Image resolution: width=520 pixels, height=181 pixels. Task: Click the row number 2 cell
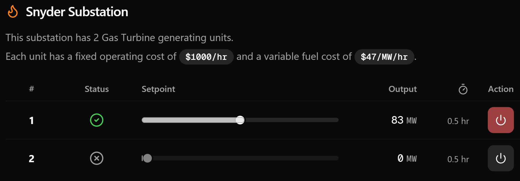click(x=32, y=158)
